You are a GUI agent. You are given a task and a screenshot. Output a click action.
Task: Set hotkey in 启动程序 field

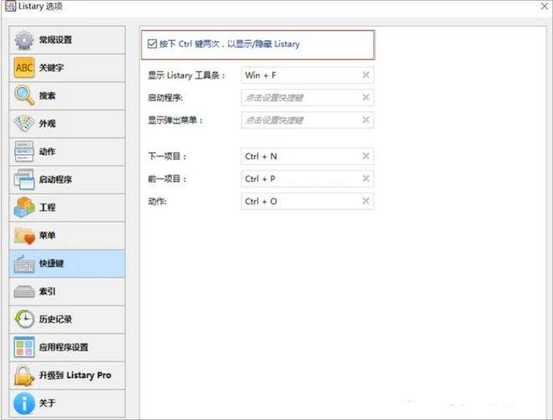tap(308, 97)
